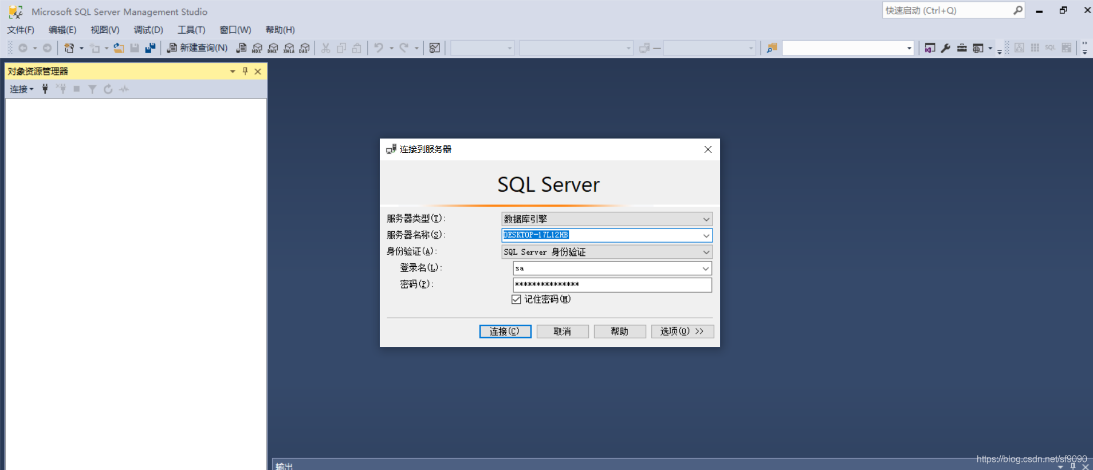1093x470 pixels.
Task: Open the New Project dropdown arrow
Action: pyautogui.click(x=81, y=48)
